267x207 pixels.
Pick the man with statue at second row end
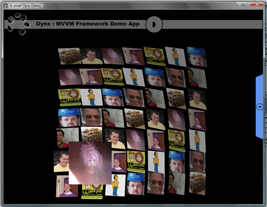coord(197,78)
